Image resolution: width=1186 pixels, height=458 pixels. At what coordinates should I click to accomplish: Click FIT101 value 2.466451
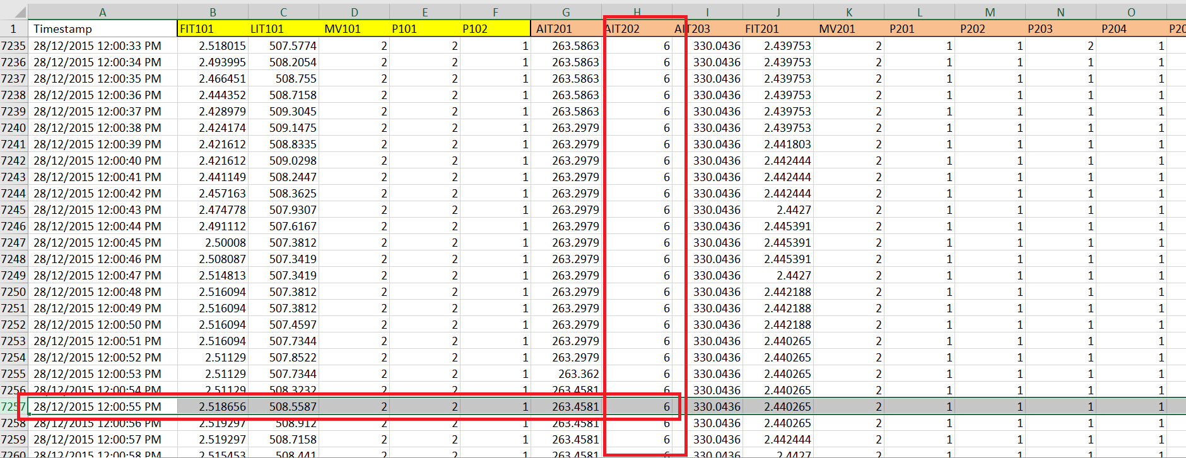point(213,78)
